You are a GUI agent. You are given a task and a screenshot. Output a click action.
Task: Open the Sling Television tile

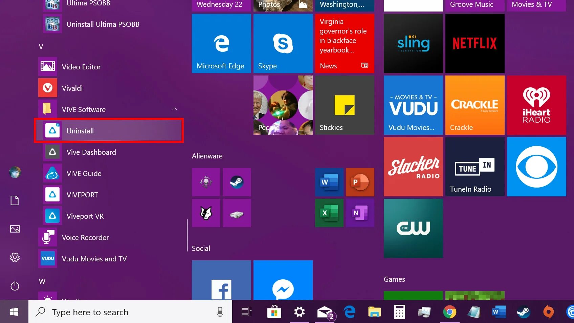click(x=413, y=43)
